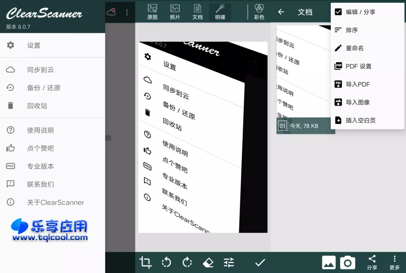The width and height of the screenshot is (406, 273).
Task: Open PDF 设置 from the popup menu
Action: [x=368, y=66]
